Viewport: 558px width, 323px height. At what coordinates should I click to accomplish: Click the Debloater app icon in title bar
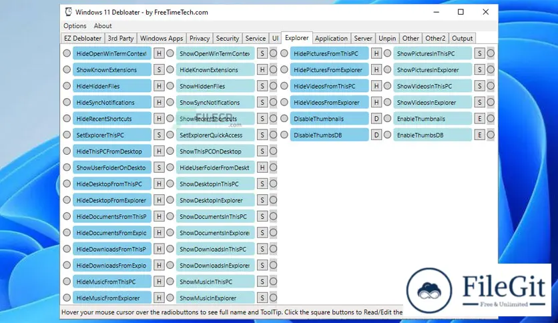tap(68, 12)
